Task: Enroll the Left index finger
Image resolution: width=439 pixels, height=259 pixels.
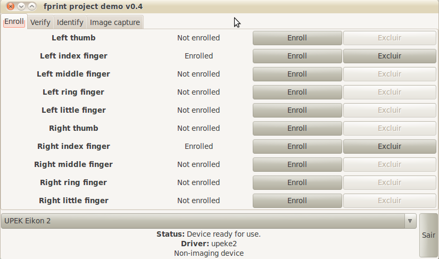Action: coord(297,56)
